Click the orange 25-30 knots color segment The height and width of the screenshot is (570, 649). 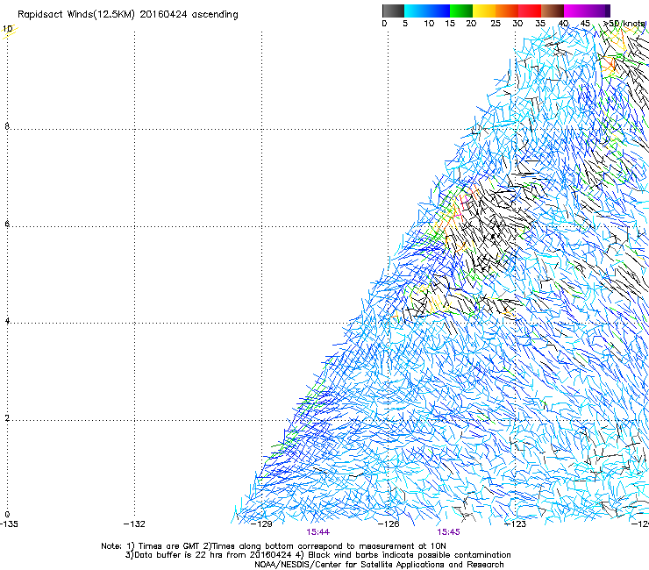[x=507, y=11]
